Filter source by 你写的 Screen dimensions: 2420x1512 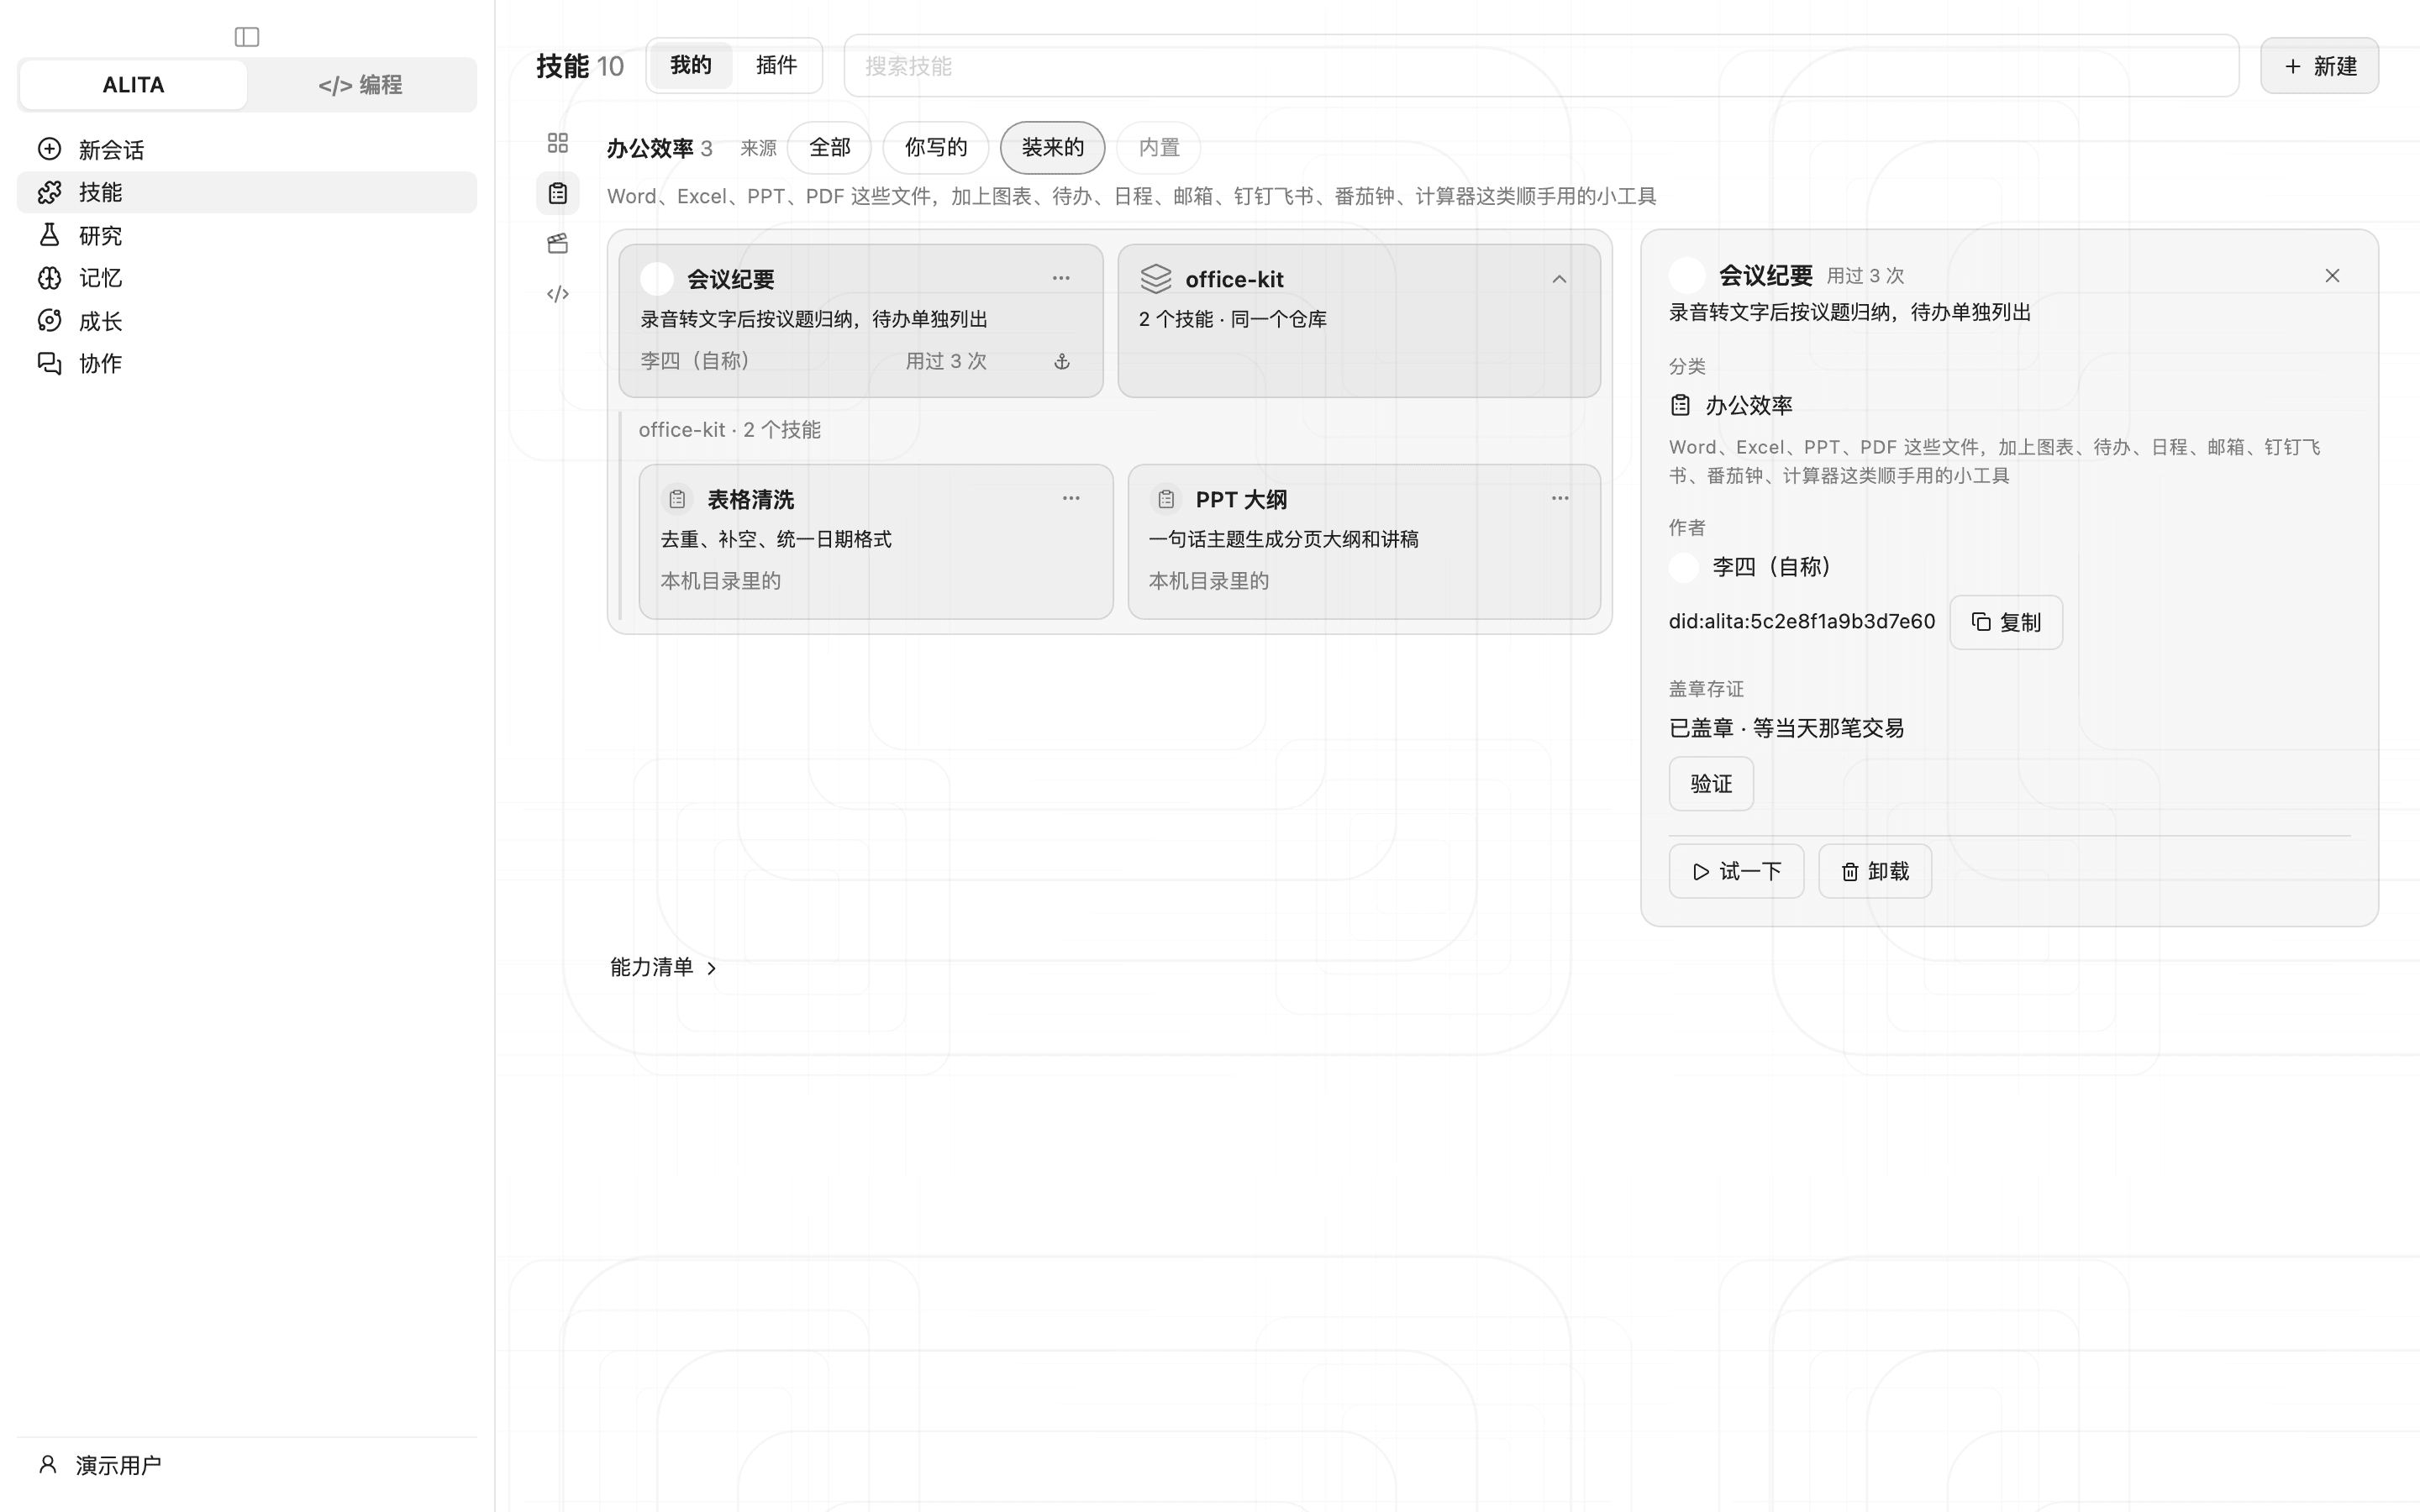coord(936,148)
